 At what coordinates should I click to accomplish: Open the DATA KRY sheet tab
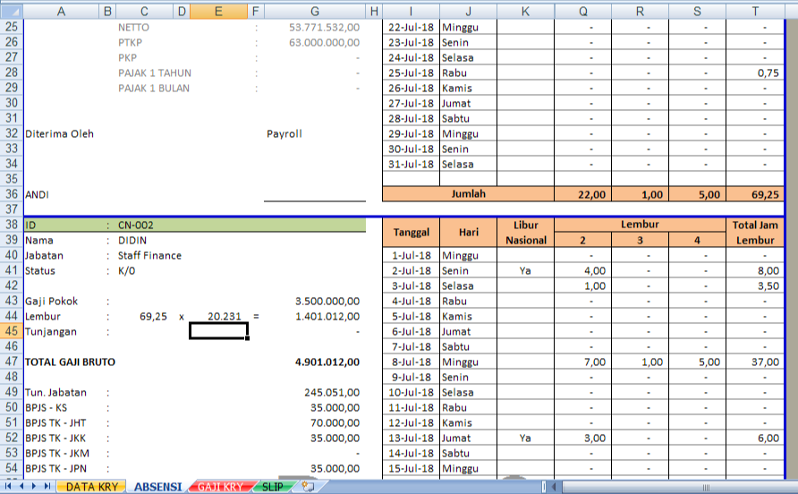[91, 487]
